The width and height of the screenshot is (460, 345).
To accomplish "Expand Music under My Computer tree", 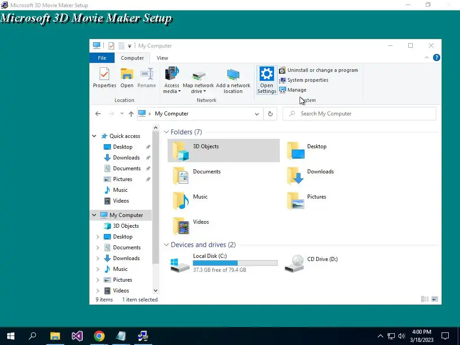I will click(x=98, y=269).
